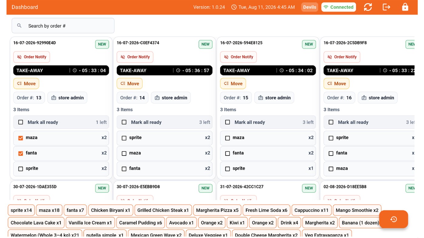Mute Order Notify for order 15
Screen dimensions: 424x238
pos(238,57)
